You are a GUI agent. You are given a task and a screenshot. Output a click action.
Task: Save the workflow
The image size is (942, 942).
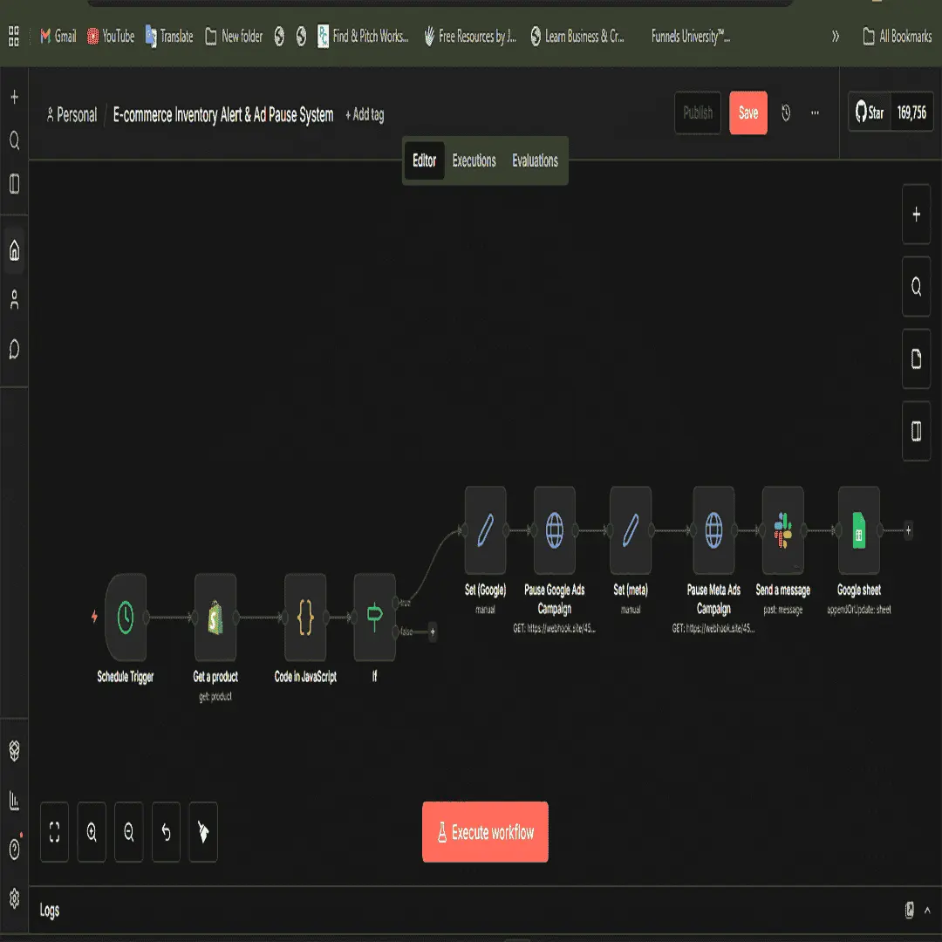click(747, 113)
